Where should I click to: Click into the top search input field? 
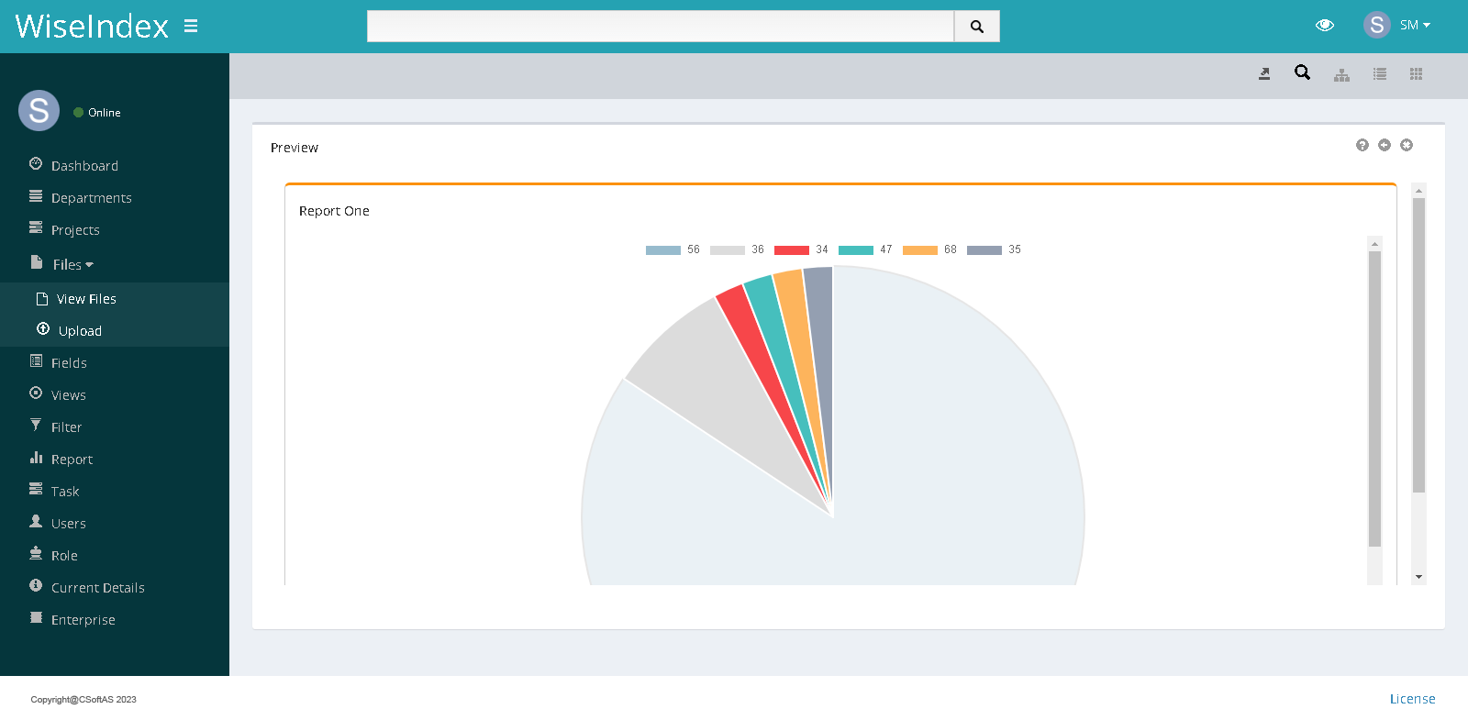coord(660,27)
